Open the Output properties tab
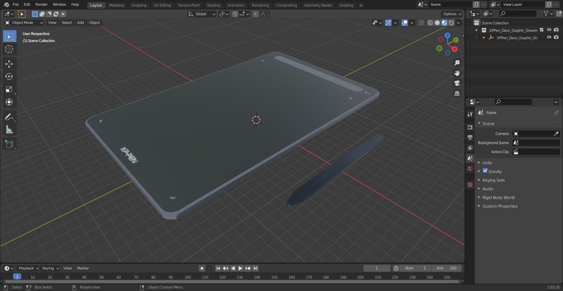This screenshot has height=291, width=563. [x=470, y=137]
